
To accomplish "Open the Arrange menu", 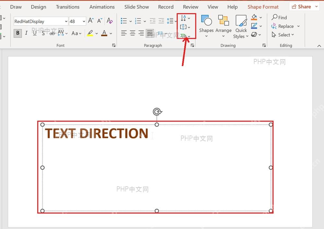I will pos(223,27).
